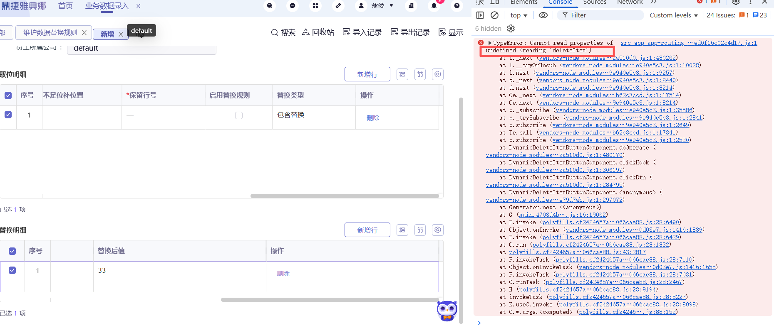
Task: Open the four-dot apps grid icon
Action: [x=315, y=6]
